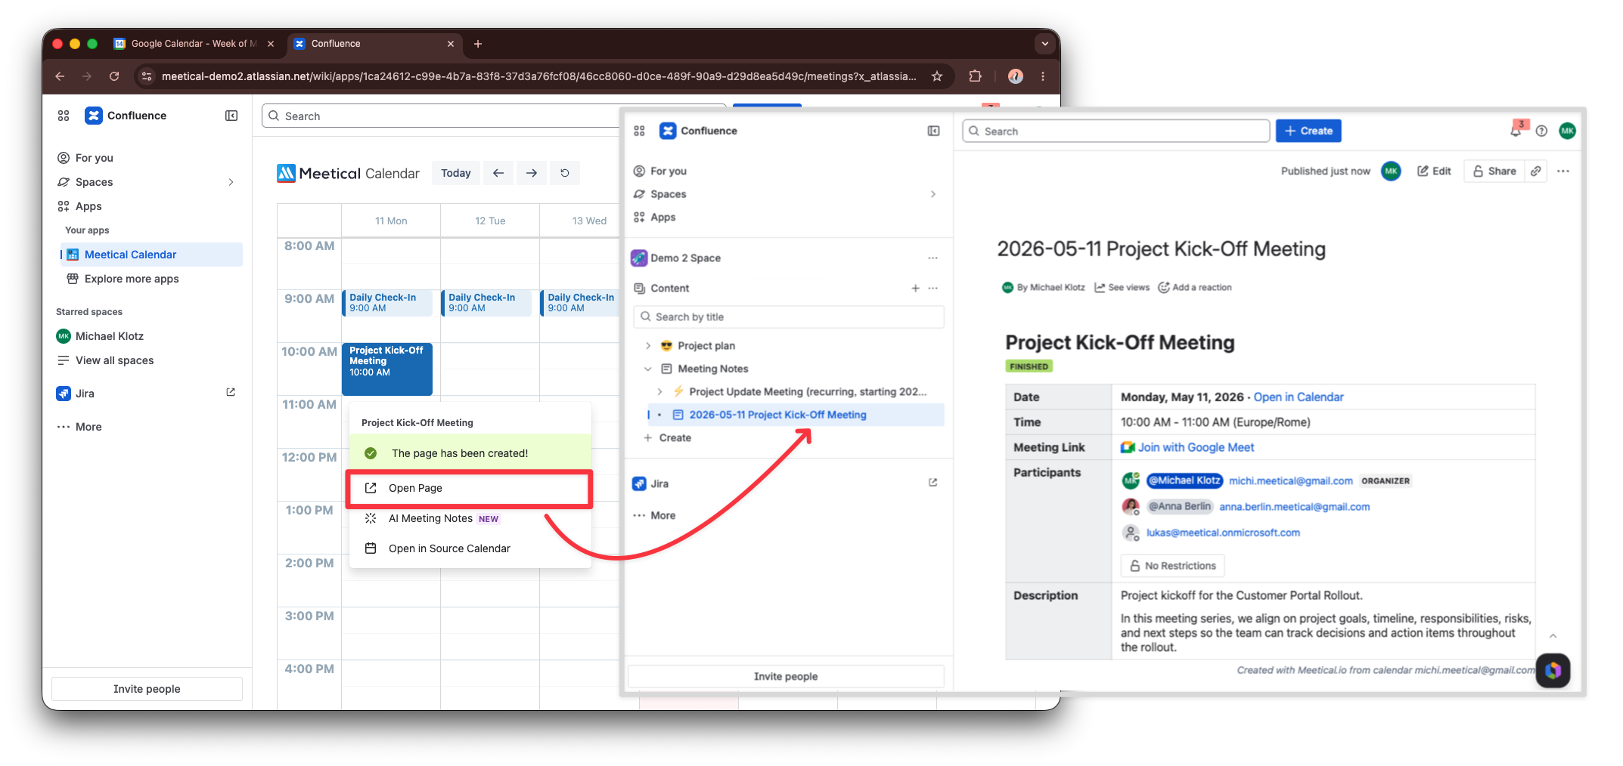
Task: Open Meetical Calendar in the left sidebar
Action: [151, 255]
